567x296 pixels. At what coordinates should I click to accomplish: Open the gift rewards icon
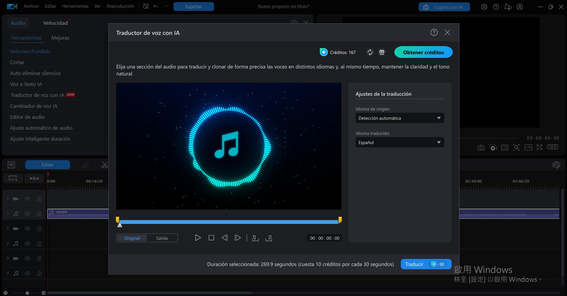coord(382,52)
